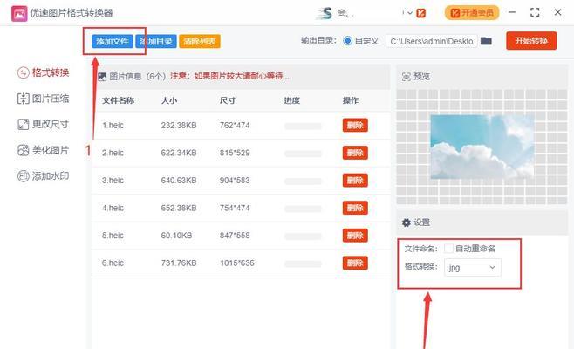Open the 格式转换 sidebar tab
Viewport: 574px width, 349px height.
tap(44, 72)
